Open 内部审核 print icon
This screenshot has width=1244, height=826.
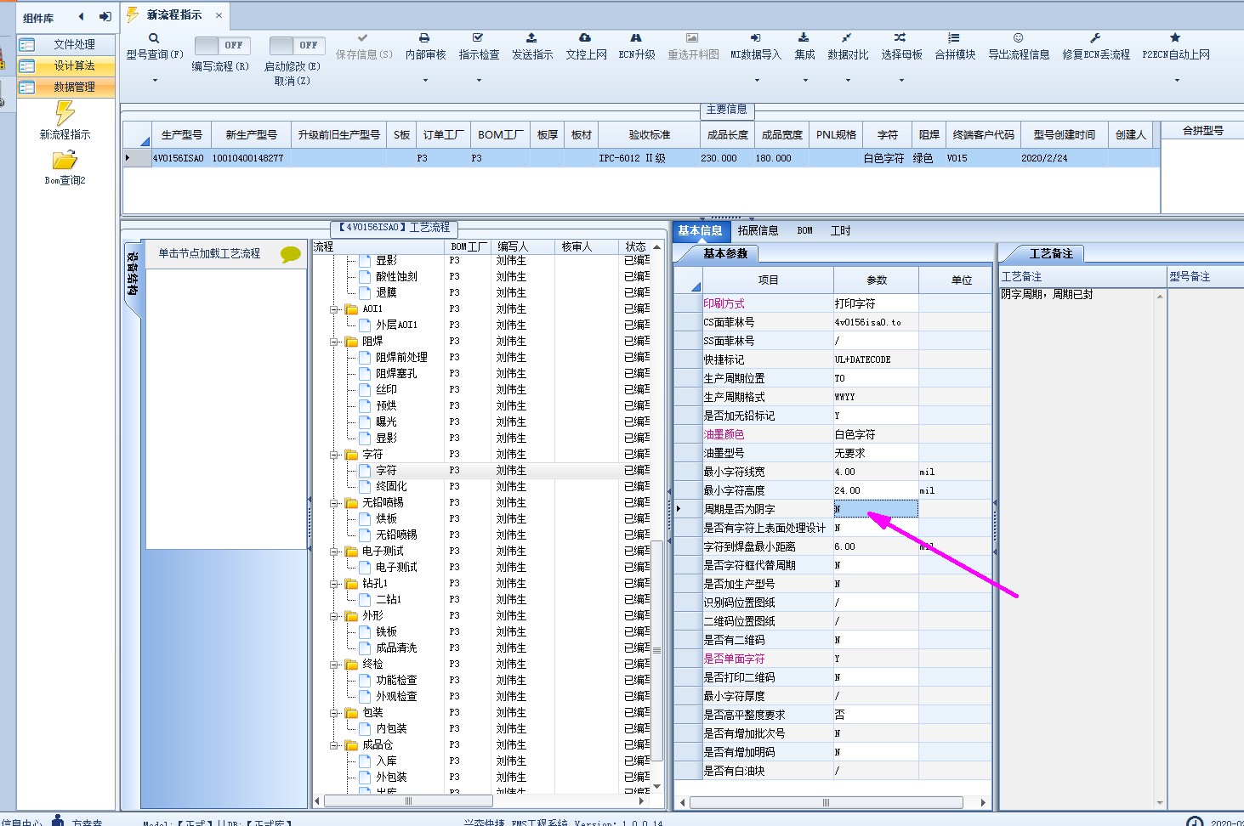424,38
